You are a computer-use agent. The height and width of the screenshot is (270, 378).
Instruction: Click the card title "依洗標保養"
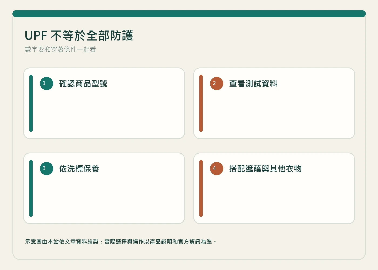tap(79, 169)
